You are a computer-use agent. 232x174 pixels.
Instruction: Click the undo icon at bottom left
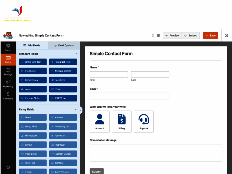(8, 167)
